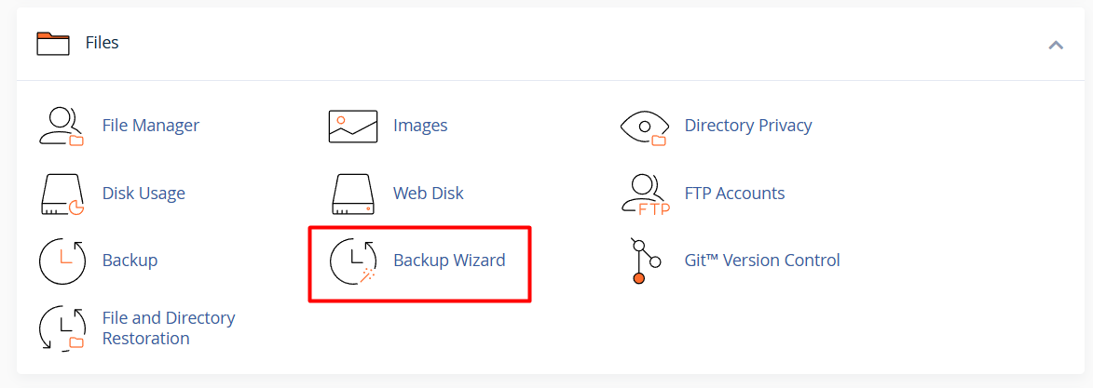The width and height of the screenshot is (1093, 388).
Task: Select the Directory Privacy eye icon
Action: 644,127
